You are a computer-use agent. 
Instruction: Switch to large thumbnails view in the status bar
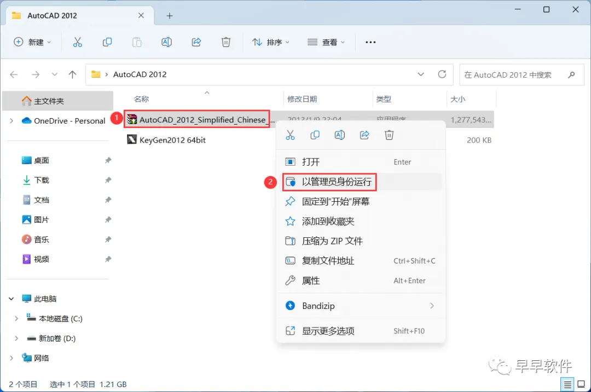(581, 384)
